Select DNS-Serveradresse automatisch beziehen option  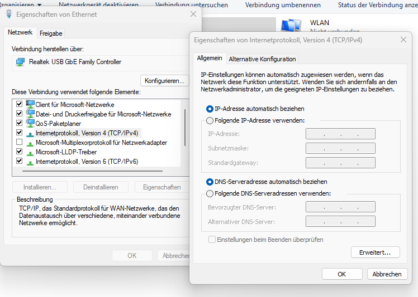(210, 182)
